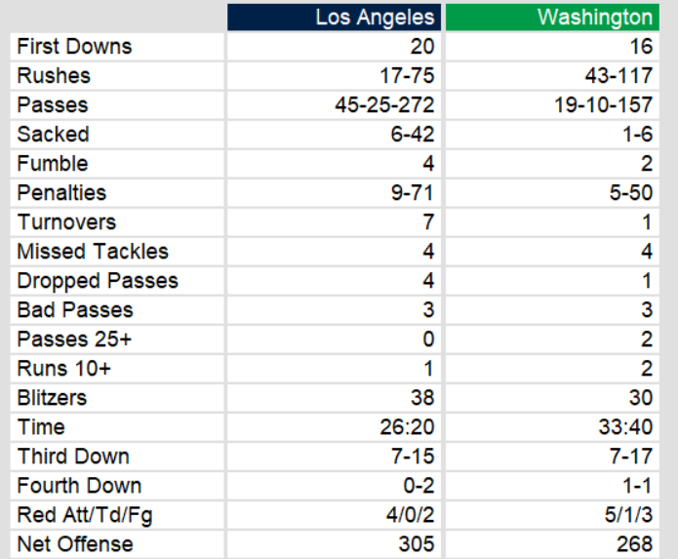Click the Bad Passes label

pos(75,310)
